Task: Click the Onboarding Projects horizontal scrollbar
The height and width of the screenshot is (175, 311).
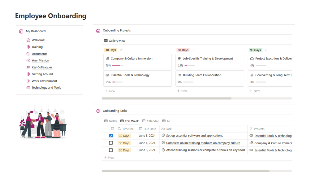Action: click(x=166, y=98)
